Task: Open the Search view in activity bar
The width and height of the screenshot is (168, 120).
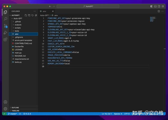Action: [x=5, y=19]
